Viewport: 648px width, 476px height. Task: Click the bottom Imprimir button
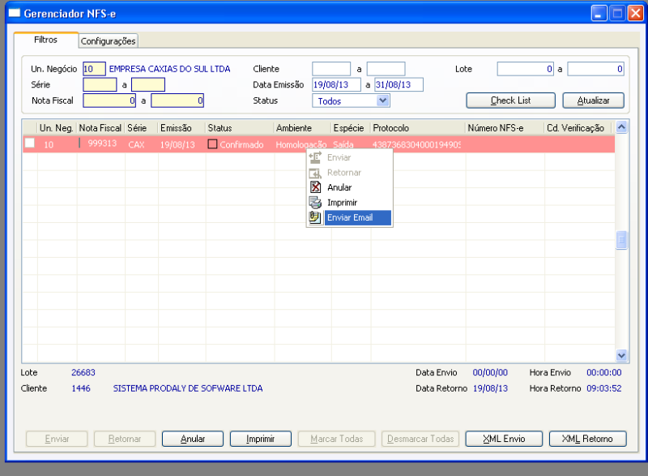pos(260,439)
